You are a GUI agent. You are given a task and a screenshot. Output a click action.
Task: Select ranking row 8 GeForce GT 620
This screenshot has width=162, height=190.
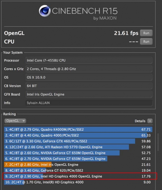point(78,170)
